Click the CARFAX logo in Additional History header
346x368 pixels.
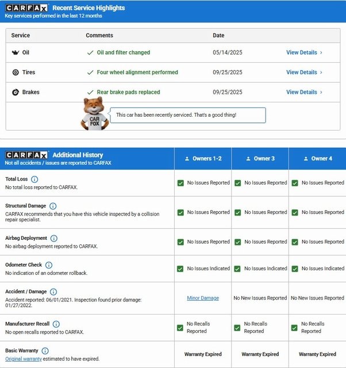(26, 155)
